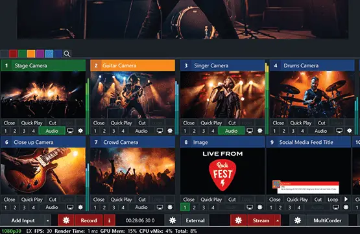Open settings gear next to External

[x=173, y=220]
